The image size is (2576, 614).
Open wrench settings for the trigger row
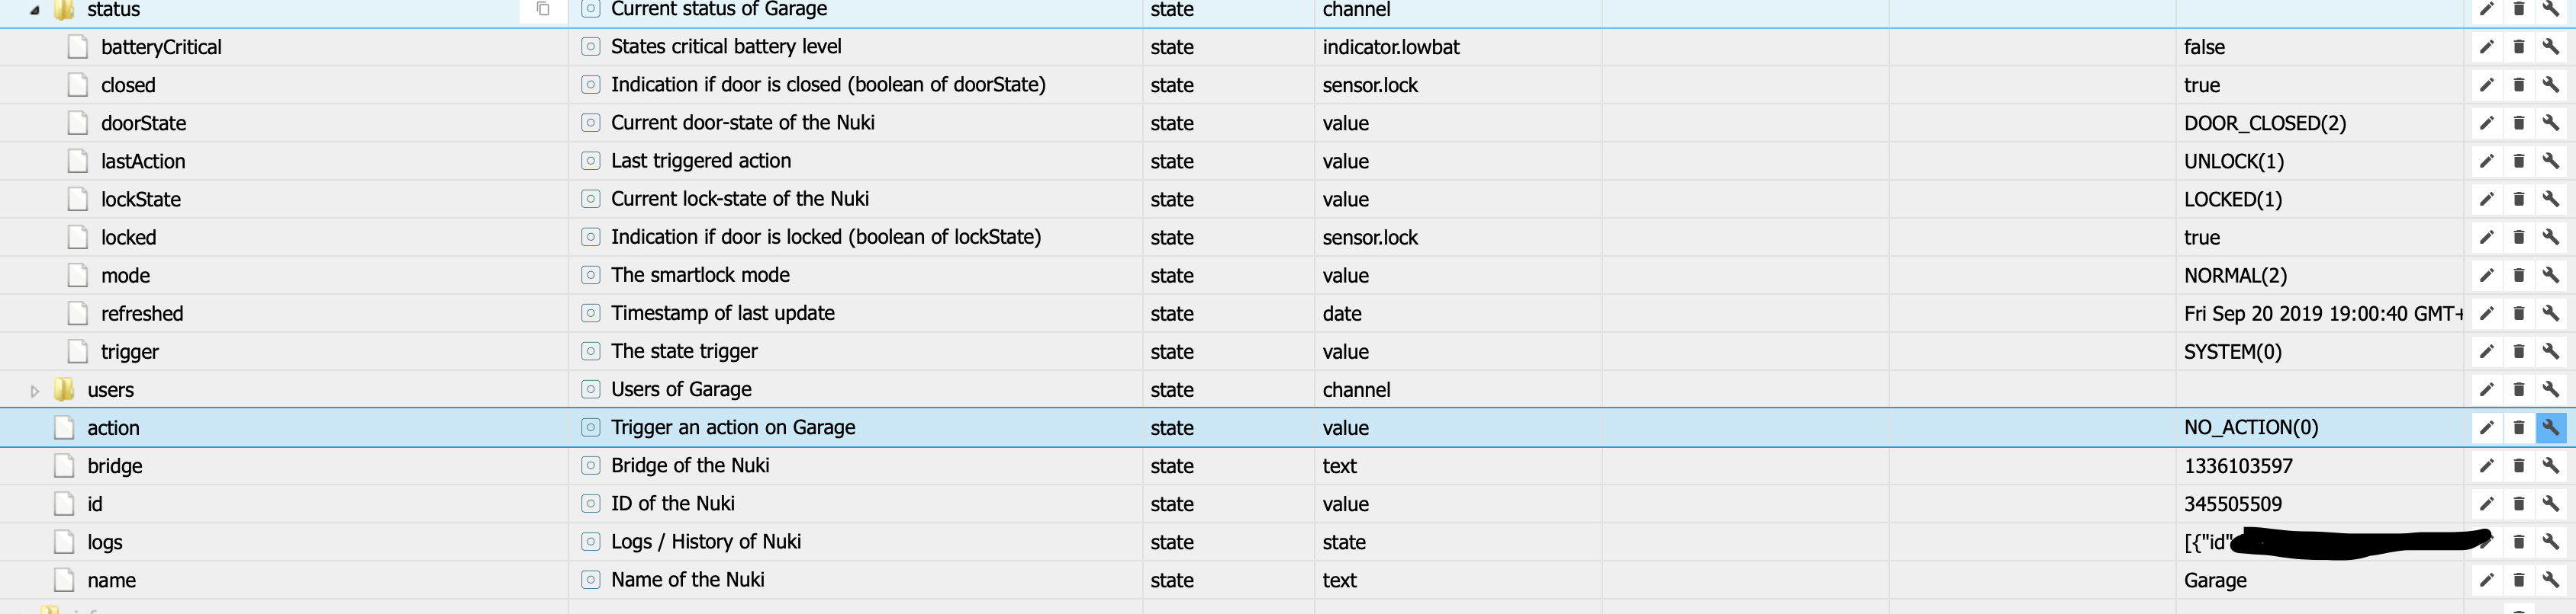click(x=2551, y=351)
